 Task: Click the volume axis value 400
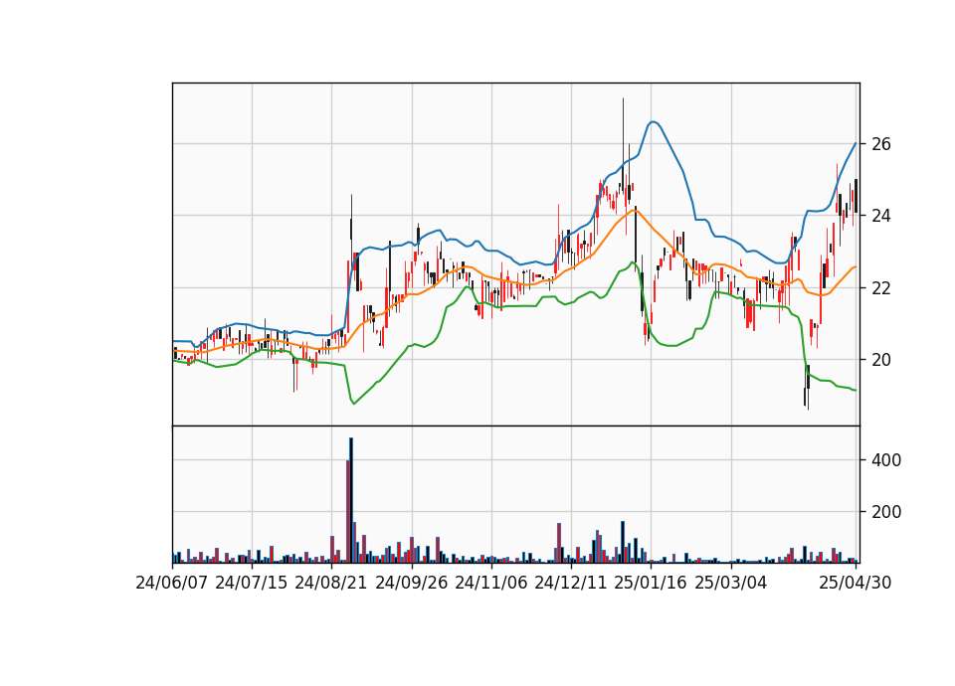pos(886,460)
